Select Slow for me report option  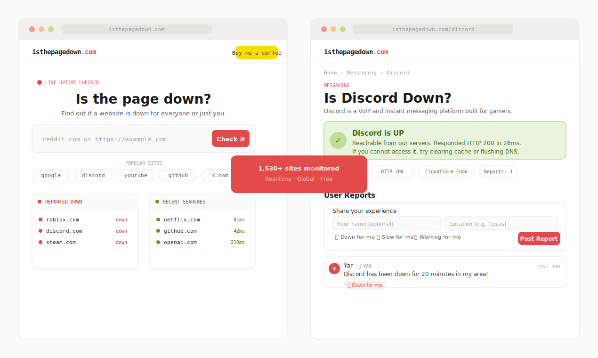point(395,237)
